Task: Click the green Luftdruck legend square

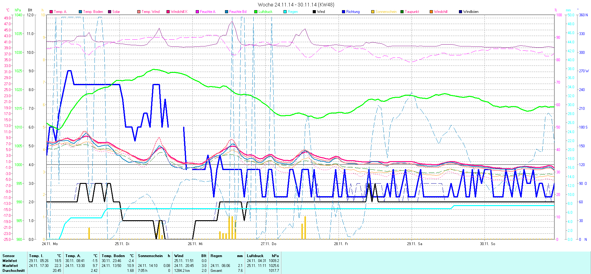Action: [256, 12]
